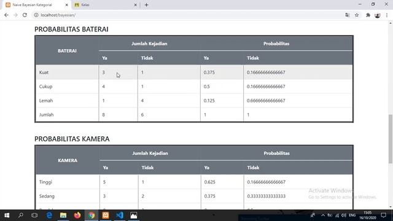Go forward with the browser arrow

[15, 15]
